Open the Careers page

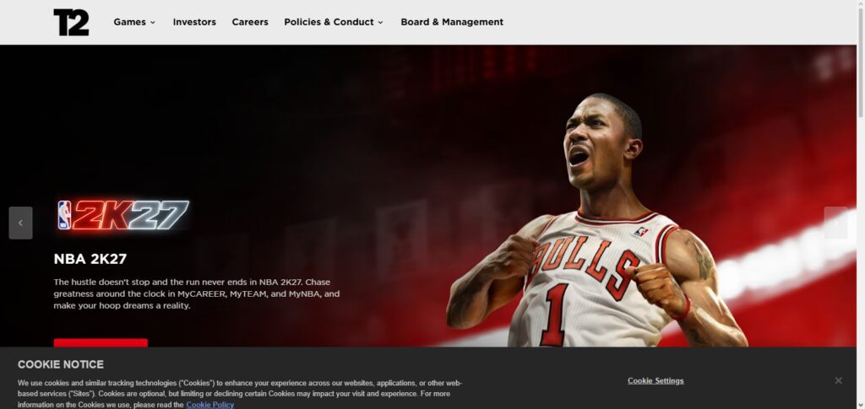click(250, 22)
